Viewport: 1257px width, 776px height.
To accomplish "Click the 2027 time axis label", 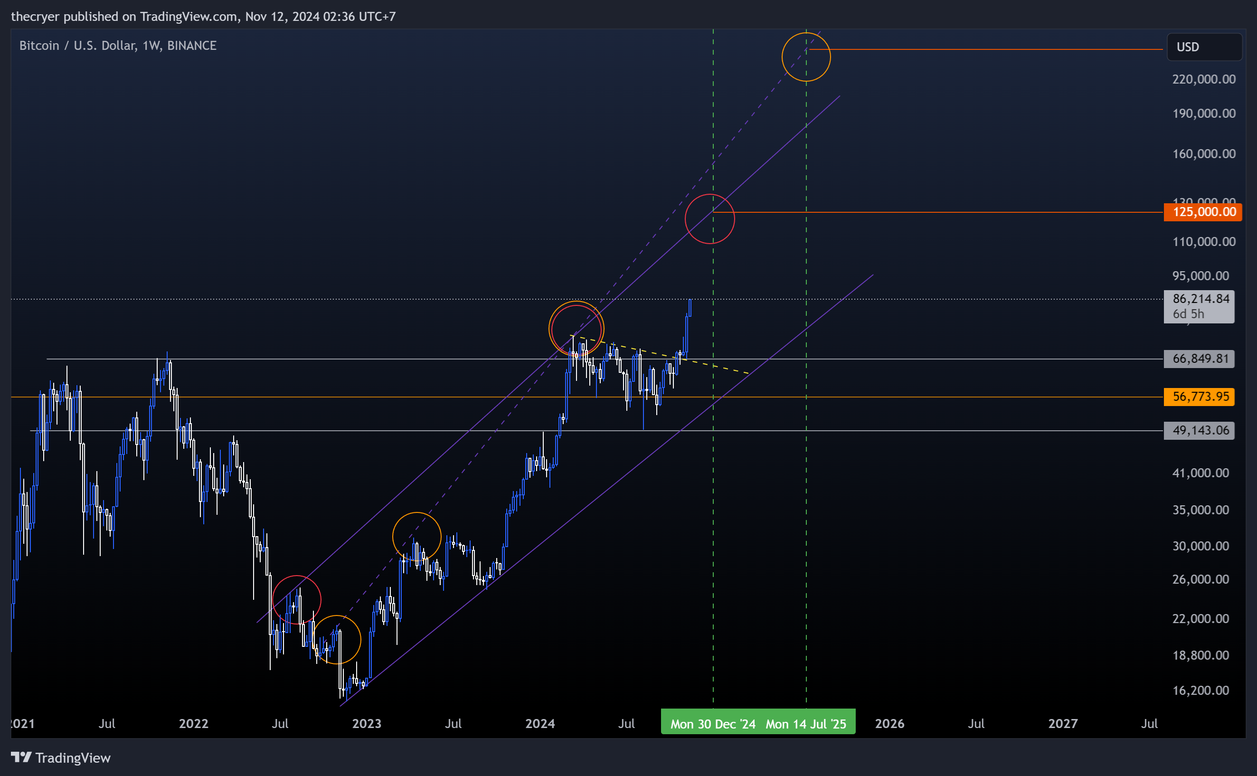I will coord(1063,724).
